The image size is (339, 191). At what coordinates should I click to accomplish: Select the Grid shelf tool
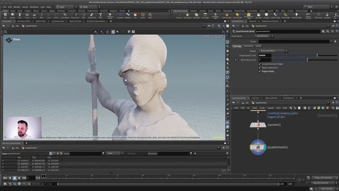coord(34,15)
